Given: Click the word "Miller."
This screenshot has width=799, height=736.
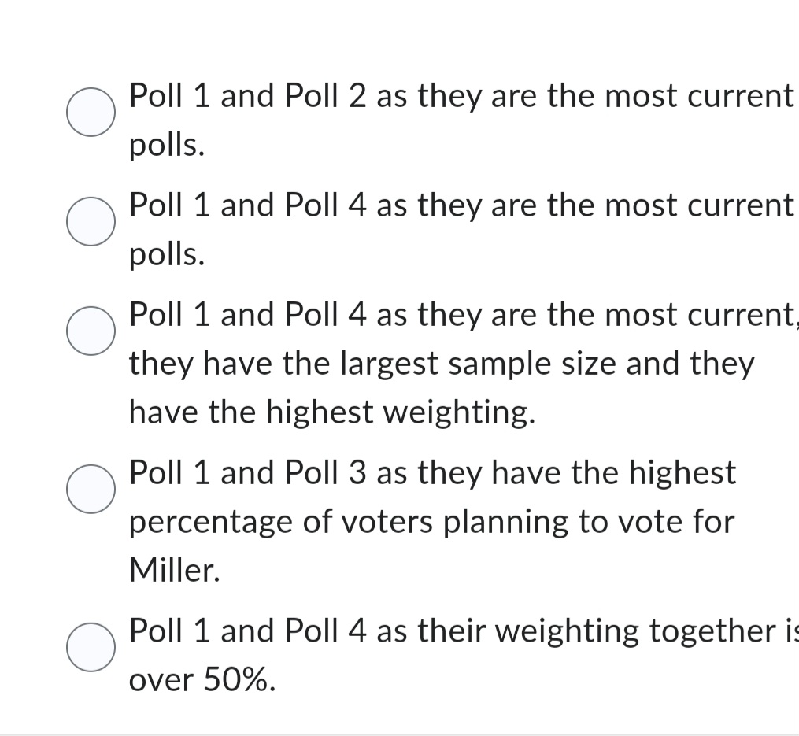Looking at the screenshot, I should [x=174, y=570].
